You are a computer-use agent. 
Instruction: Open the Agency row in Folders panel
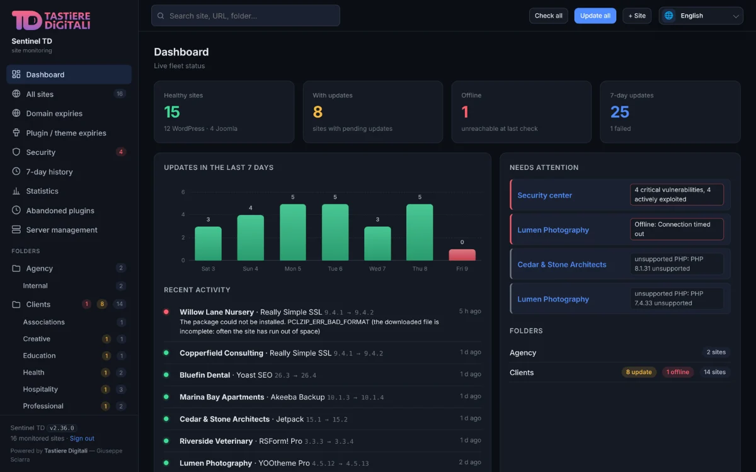pyautogui.click(x=620, y=352)
